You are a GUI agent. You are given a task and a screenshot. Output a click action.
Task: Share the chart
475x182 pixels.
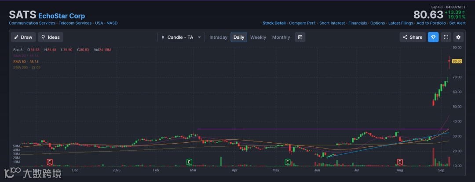tap(413, 37)
